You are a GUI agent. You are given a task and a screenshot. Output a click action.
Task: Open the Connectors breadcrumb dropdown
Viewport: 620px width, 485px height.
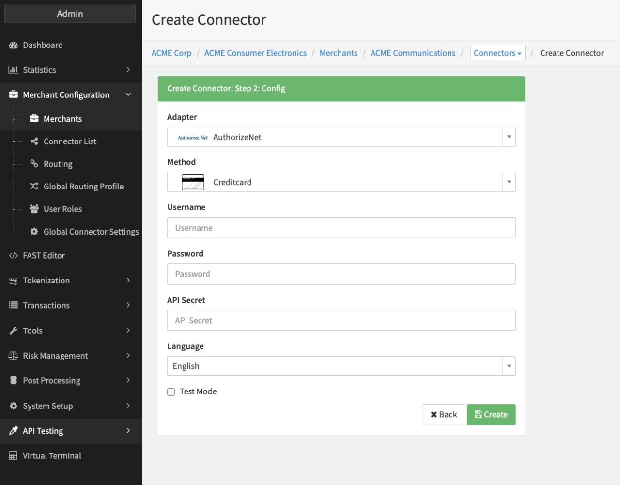(x=497, y=53)
